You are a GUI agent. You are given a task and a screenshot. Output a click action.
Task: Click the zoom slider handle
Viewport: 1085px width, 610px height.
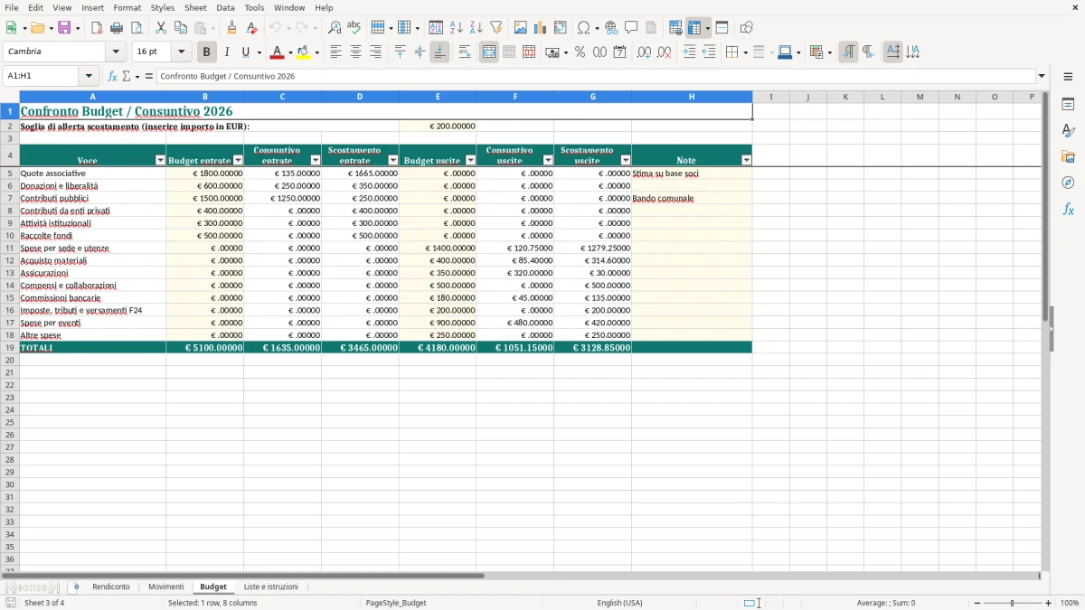click(1013, 603)
